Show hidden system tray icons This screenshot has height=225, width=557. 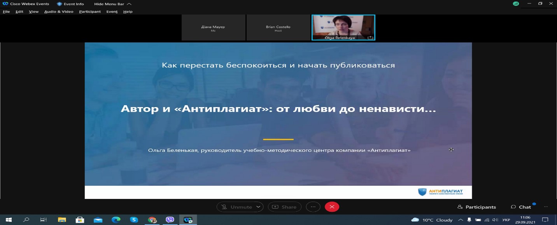point(461,220)
